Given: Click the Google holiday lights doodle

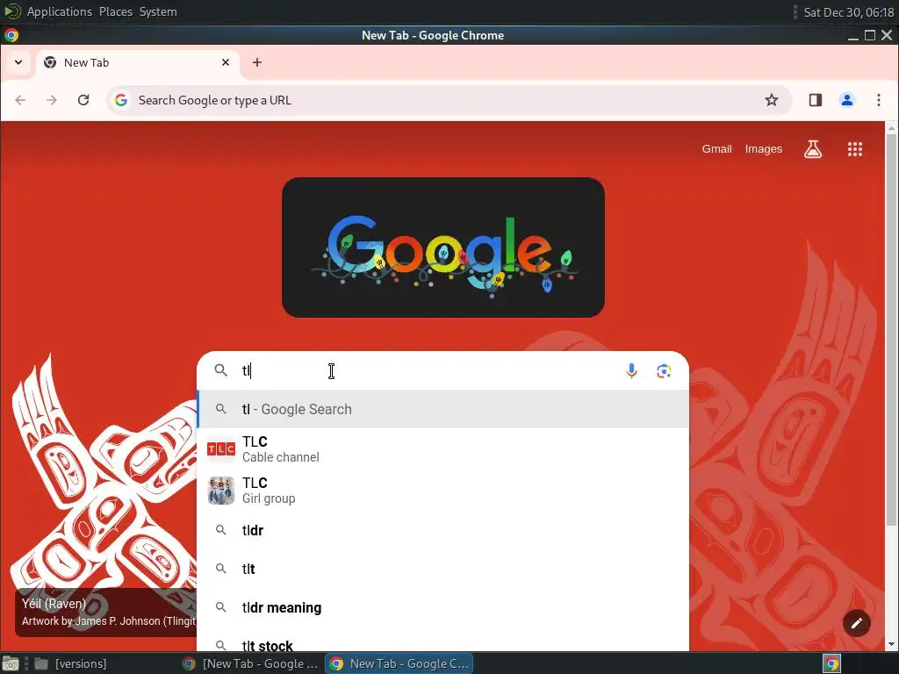Looking at the screenshot, I should [443, 247].
